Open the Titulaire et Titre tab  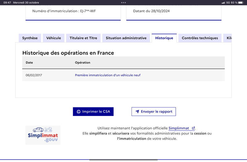coord(83,38)
